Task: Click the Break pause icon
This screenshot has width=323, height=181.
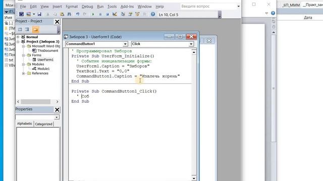Action: 100,15
